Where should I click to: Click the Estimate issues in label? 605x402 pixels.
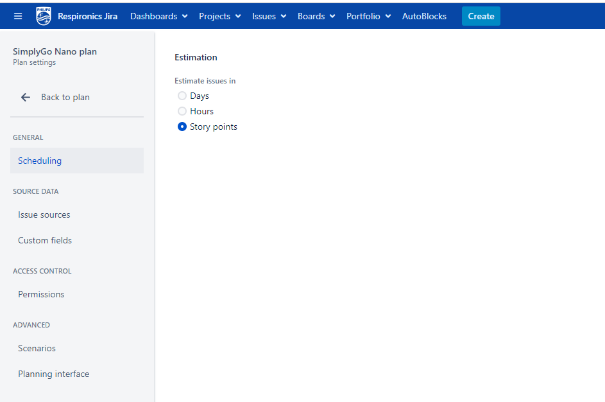[x=205, y=81]
